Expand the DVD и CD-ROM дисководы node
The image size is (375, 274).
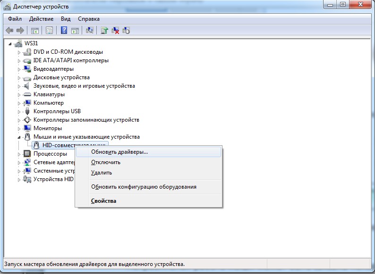click(x=19, y=52)
